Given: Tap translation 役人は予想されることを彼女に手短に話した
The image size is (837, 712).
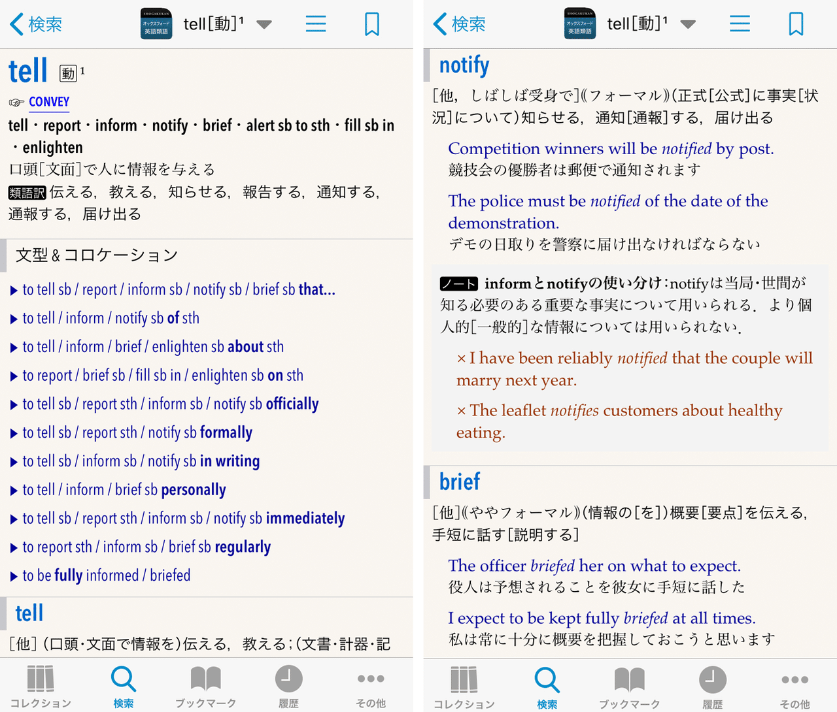Looking at the screenshot, I should click(596, 587).
